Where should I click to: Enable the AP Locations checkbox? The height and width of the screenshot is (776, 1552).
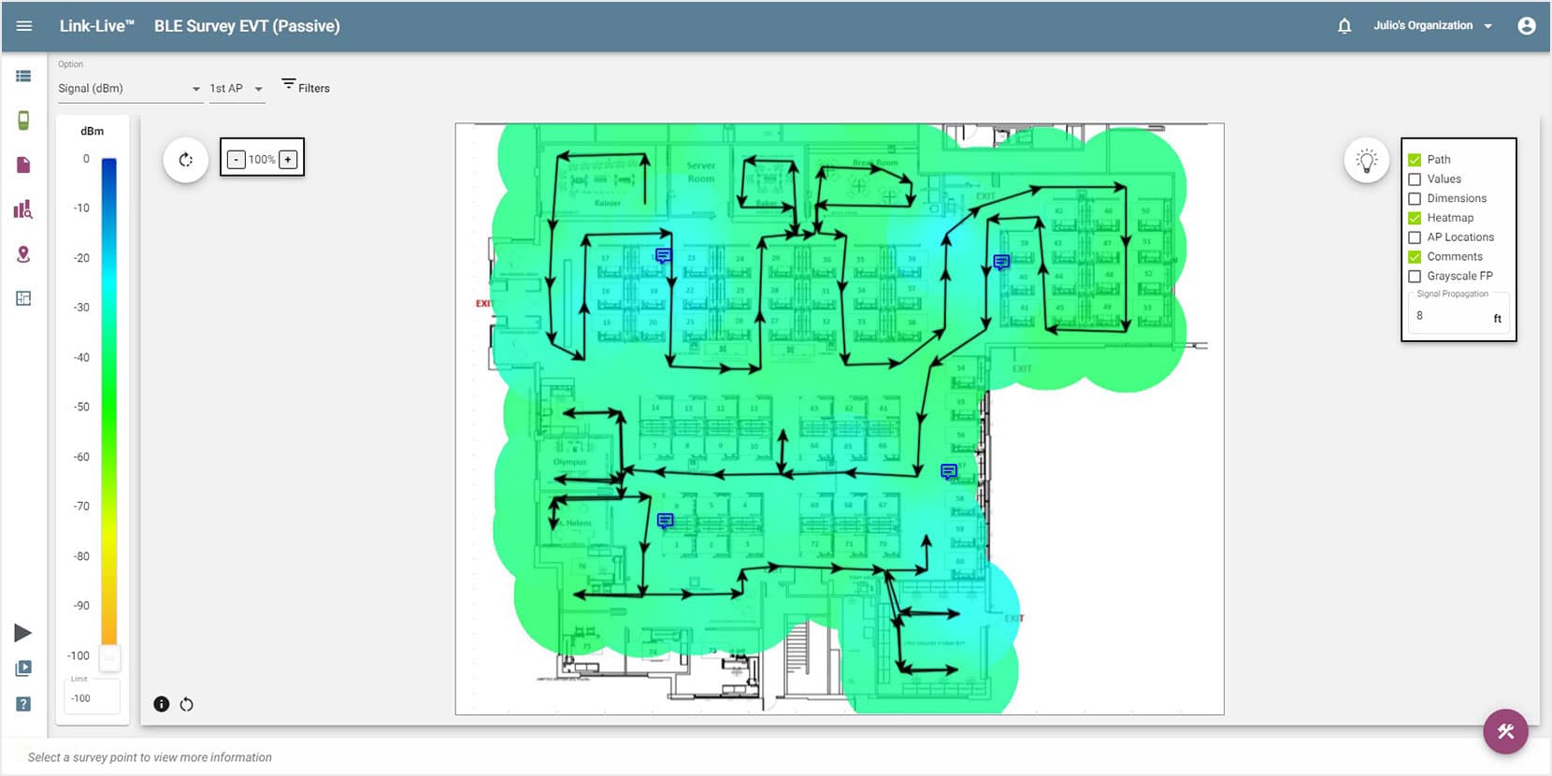(x=1415, y=237)
